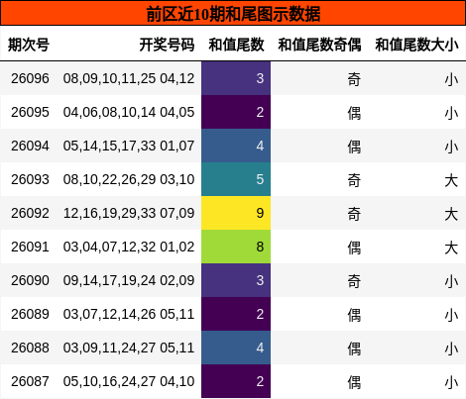
Task: Click the yellow tail-value cell 9 for 26092
Action: pos(236,213)
